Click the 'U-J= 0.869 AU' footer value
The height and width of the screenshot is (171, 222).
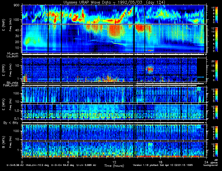[86, 165]
